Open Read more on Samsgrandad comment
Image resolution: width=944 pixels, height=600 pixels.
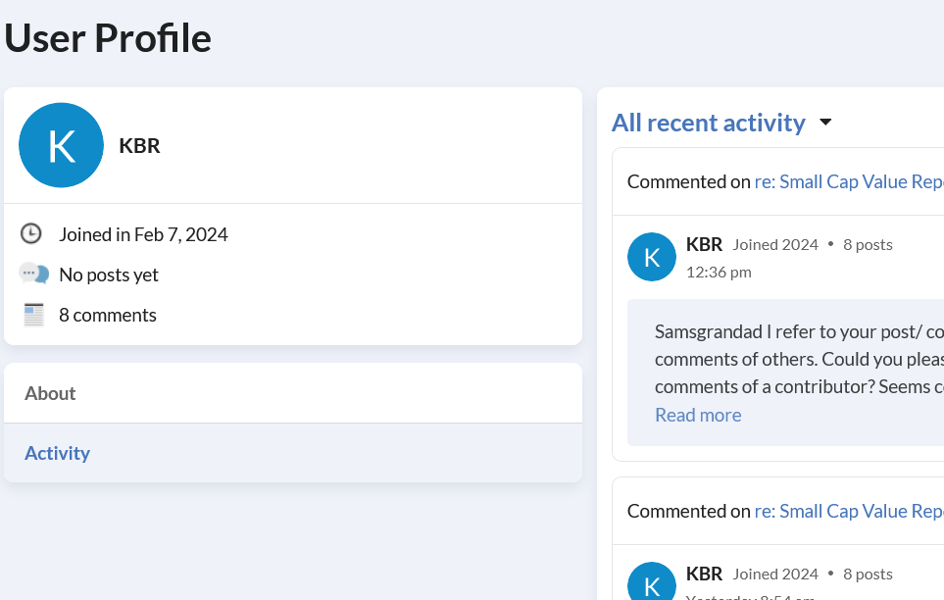698,415
